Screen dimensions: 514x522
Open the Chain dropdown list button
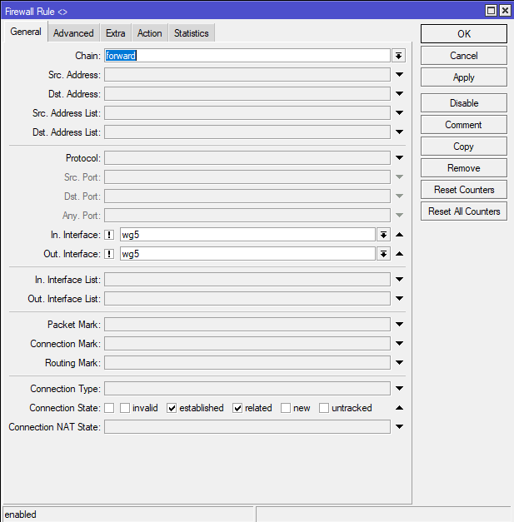point(398,56)
